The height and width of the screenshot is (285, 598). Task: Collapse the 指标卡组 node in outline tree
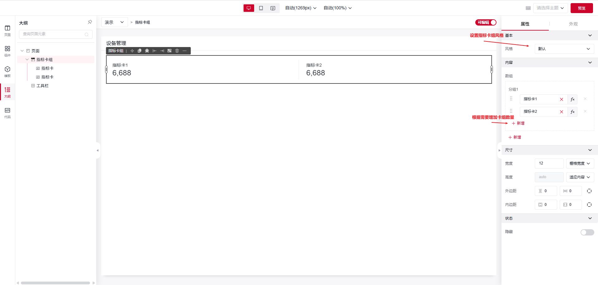(27, 59)
